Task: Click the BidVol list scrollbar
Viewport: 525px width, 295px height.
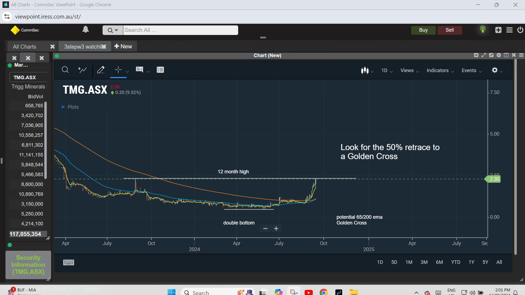Action: tap(46, 140)
